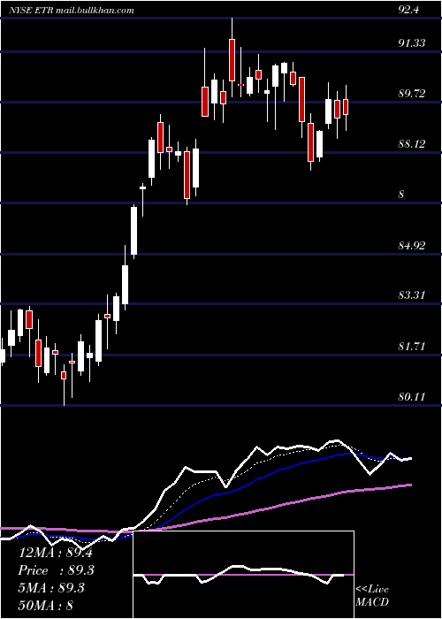Click the NYSE ETR mail.bullkhan.com title text
The image size is (442, 619).
[x=72, y=10]
